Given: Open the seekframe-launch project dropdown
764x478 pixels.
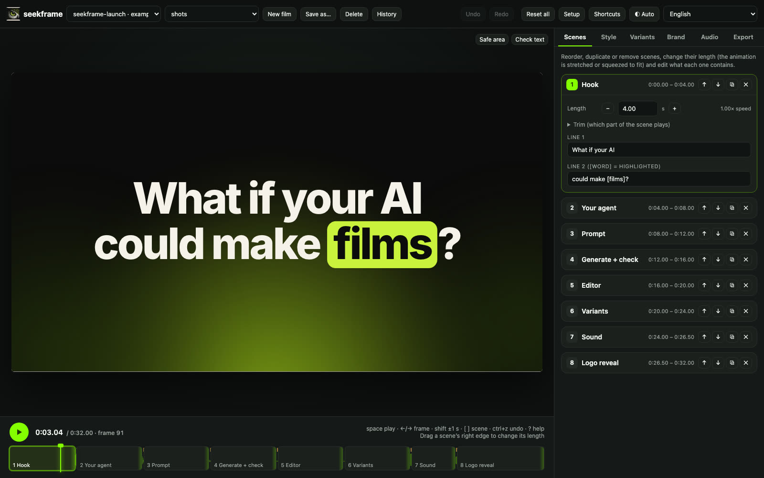Looking at the screenshot, I should pos(114,14).
